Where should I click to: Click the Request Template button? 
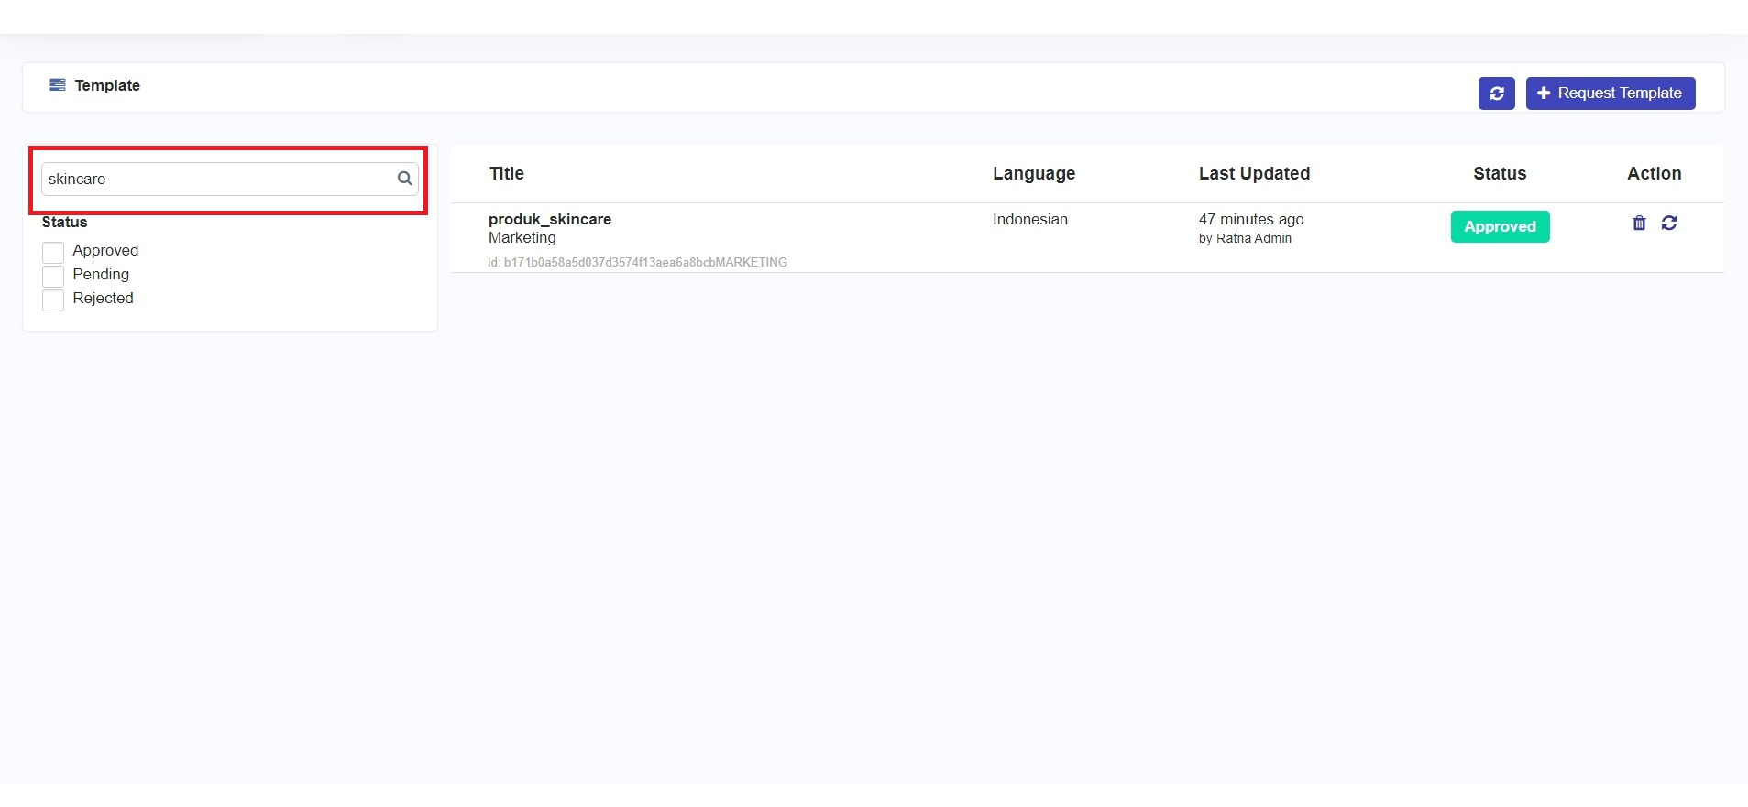pos(1610,93)
